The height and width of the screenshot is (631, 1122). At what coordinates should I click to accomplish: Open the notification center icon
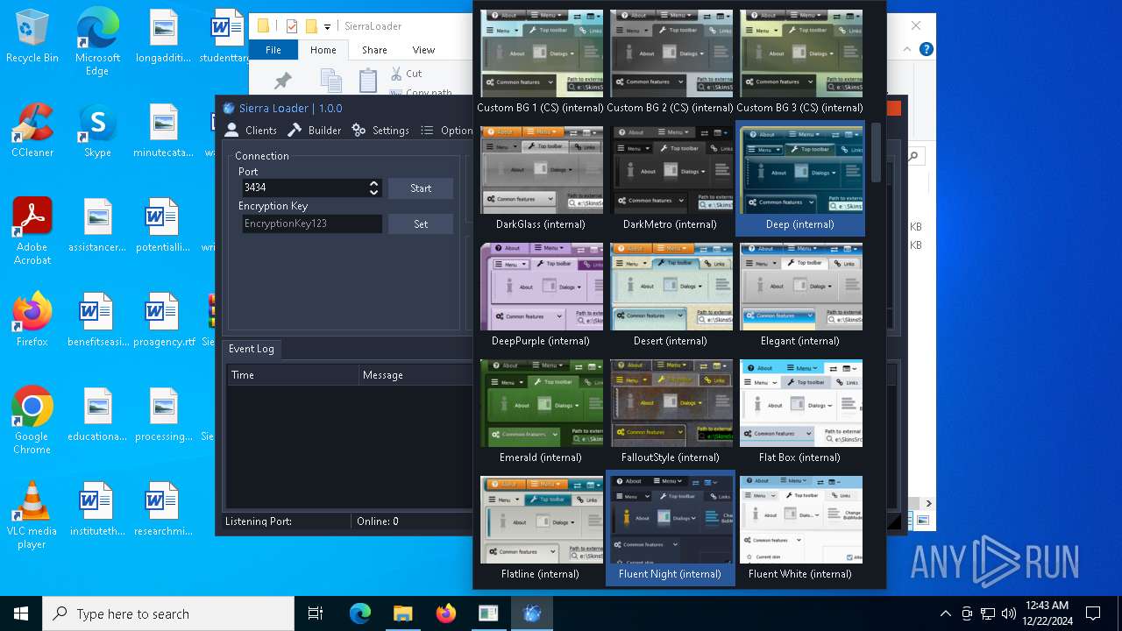(x=1093, y=613)
